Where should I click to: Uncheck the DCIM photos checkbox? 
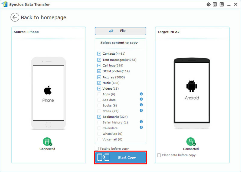99,71
